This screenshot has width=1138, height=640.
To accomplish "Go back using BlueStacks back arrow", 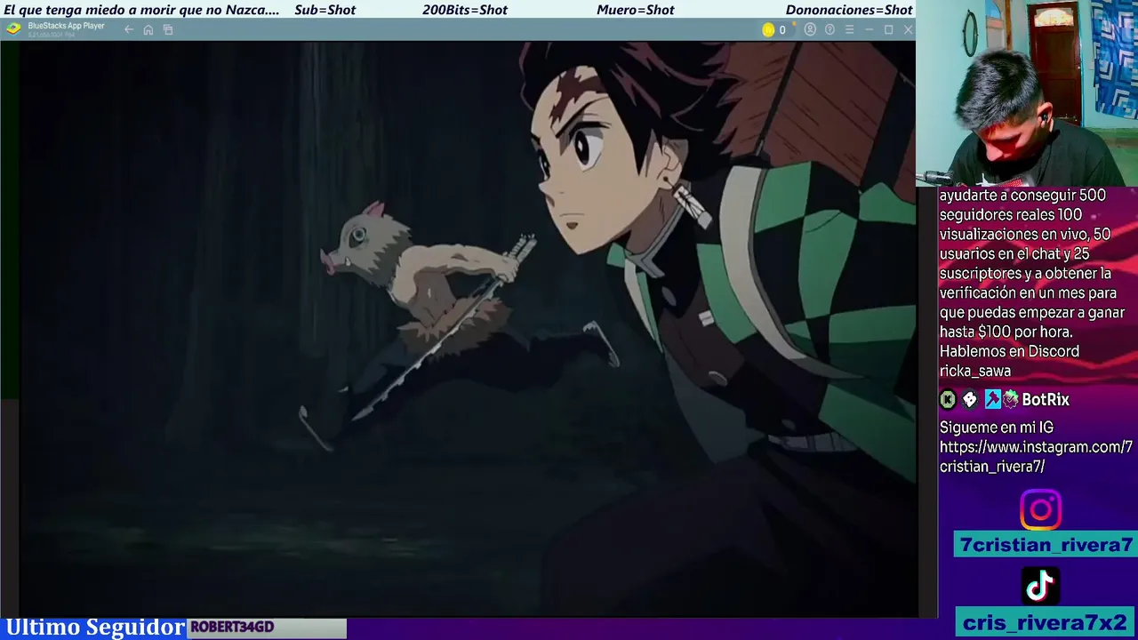I will (x=129, y=29).
